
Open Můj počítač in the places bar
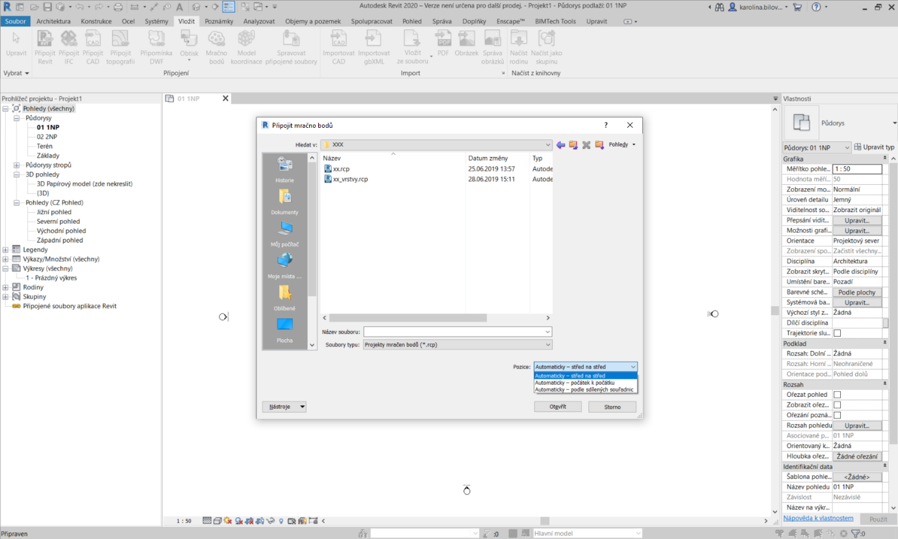(x=284, y=234)
